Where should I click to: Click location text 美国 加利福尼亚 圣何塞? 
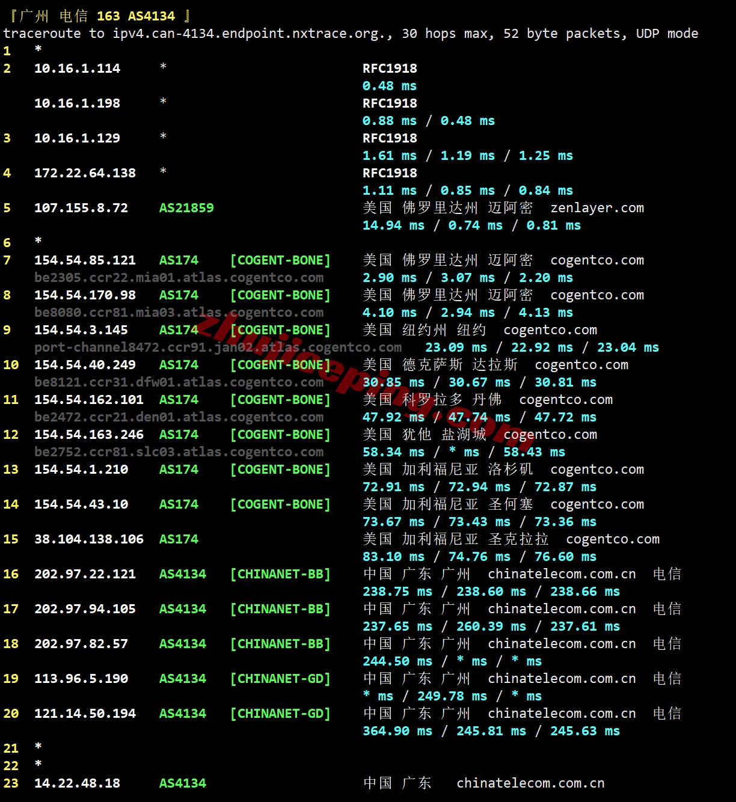(448, 504)
